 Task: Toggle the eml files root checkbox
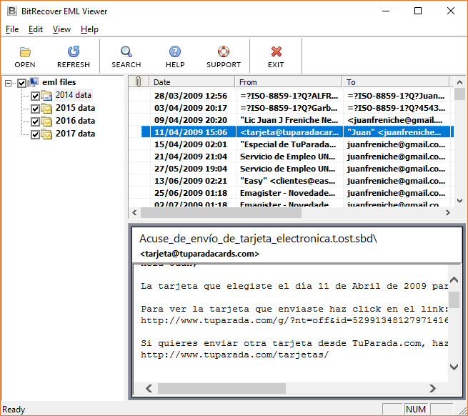pos(21,83)
